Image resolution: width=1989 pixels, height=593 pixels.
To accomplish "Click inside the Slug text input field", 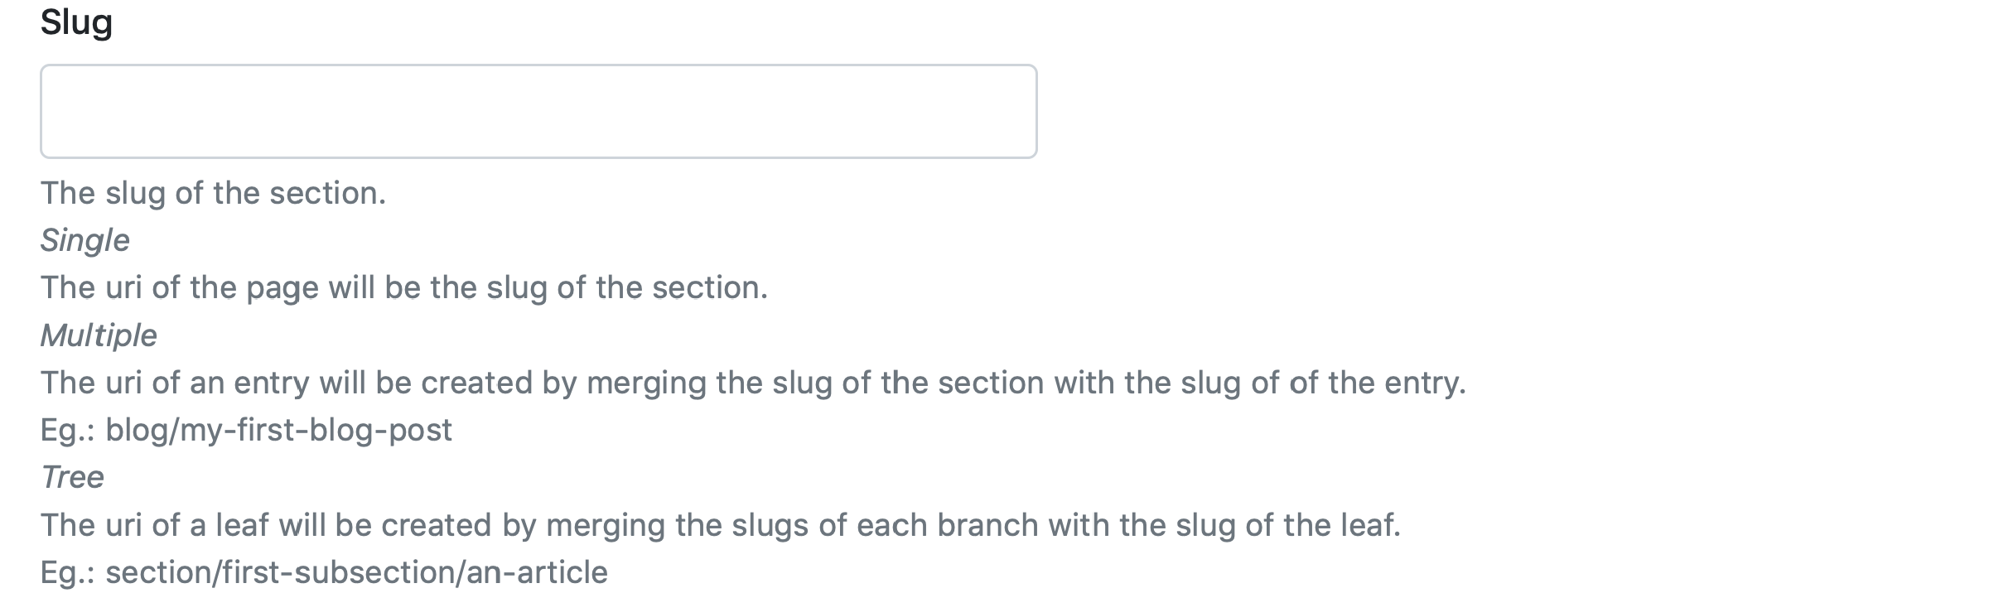I will 538,111.
